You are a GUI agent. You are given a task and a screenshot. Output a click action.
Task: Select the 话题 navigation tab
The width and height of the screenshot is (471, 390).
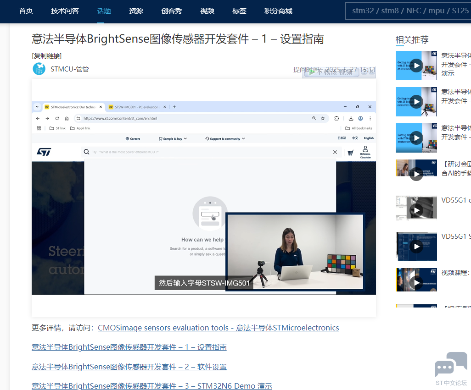pos(104,11)
